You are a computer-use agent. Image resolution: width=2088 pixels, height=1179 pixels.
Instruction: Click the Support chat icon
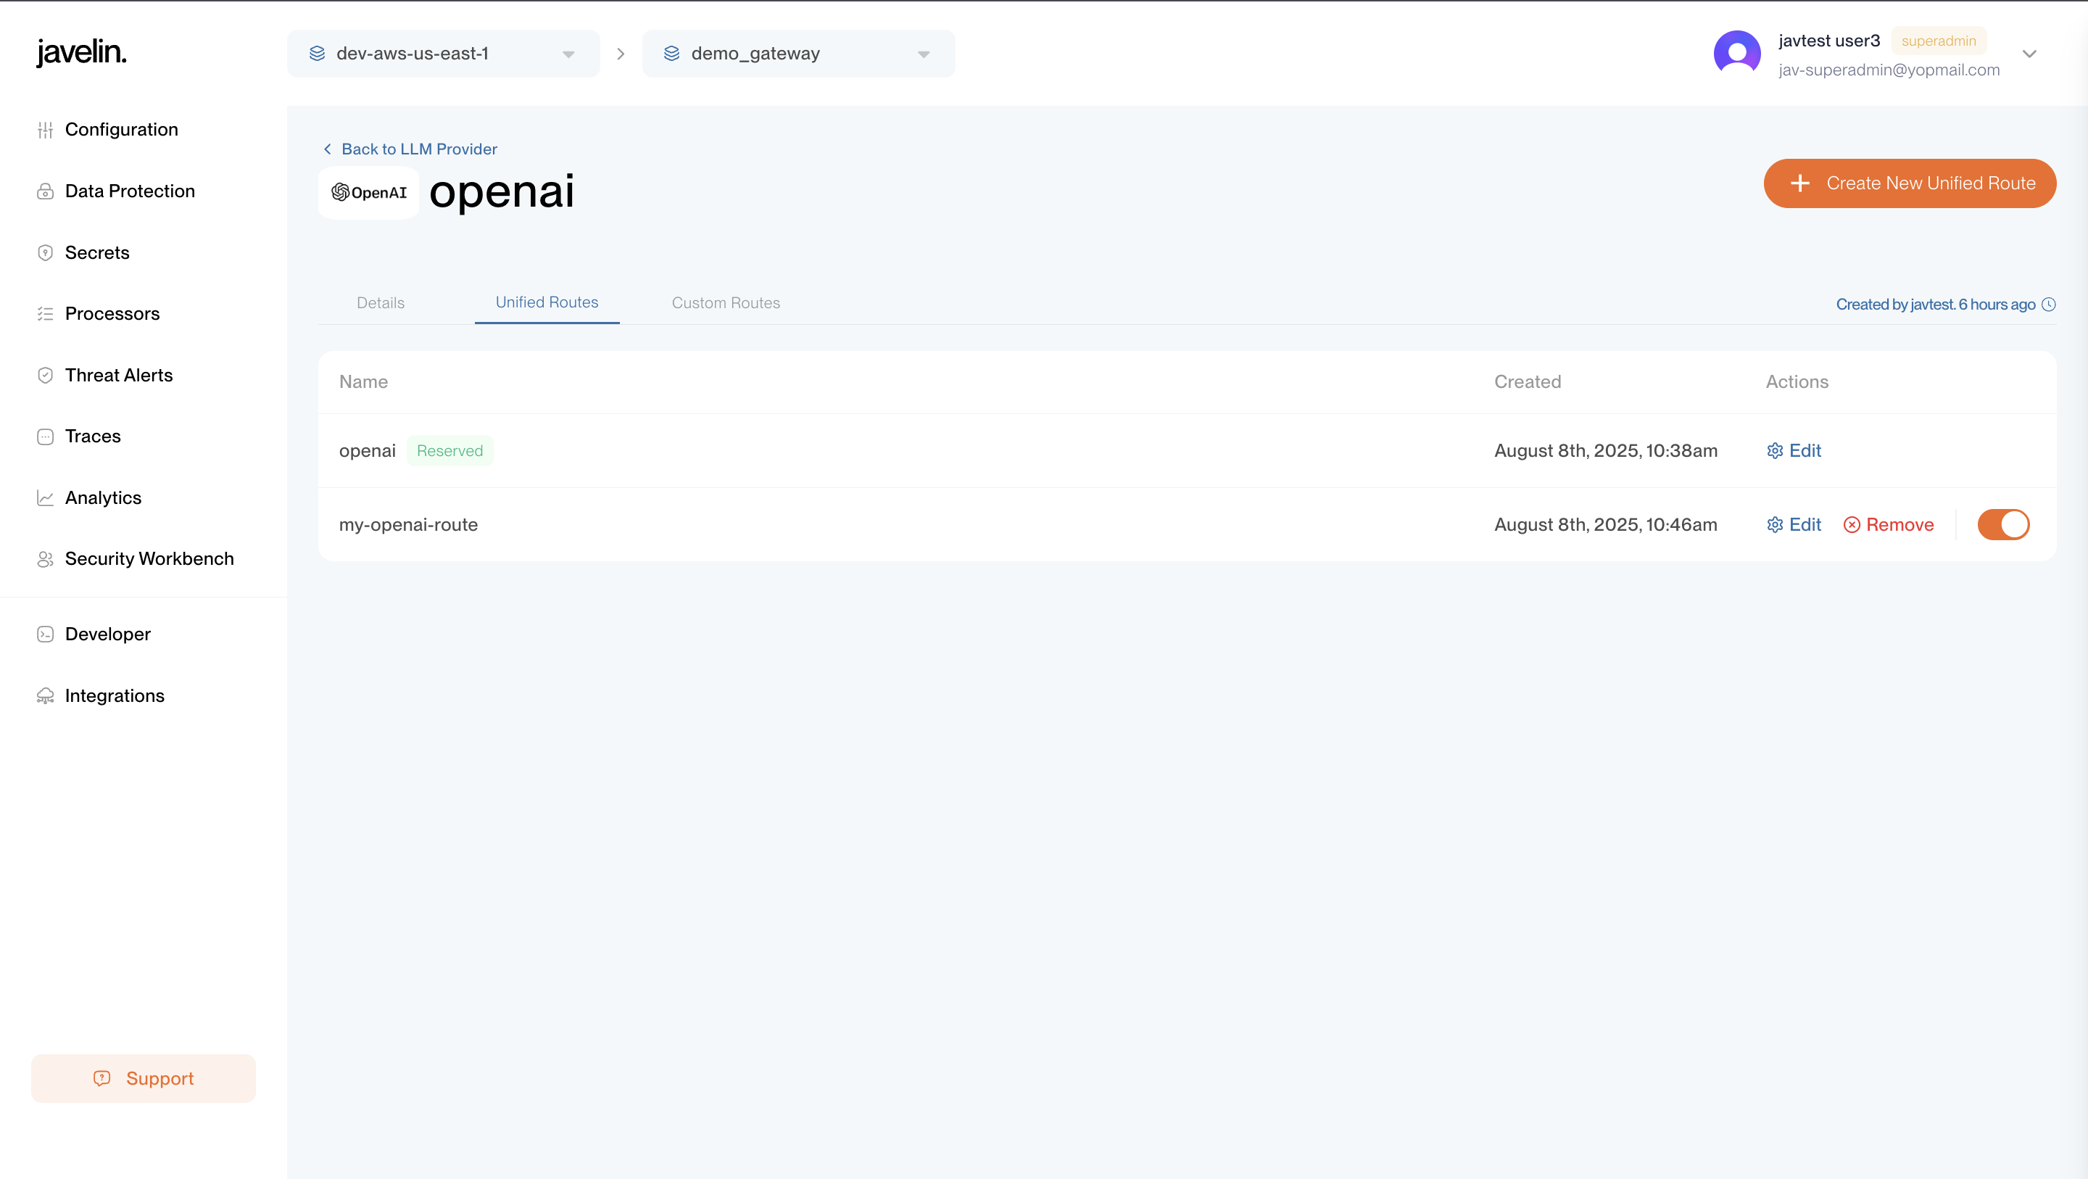point(101,1077)
